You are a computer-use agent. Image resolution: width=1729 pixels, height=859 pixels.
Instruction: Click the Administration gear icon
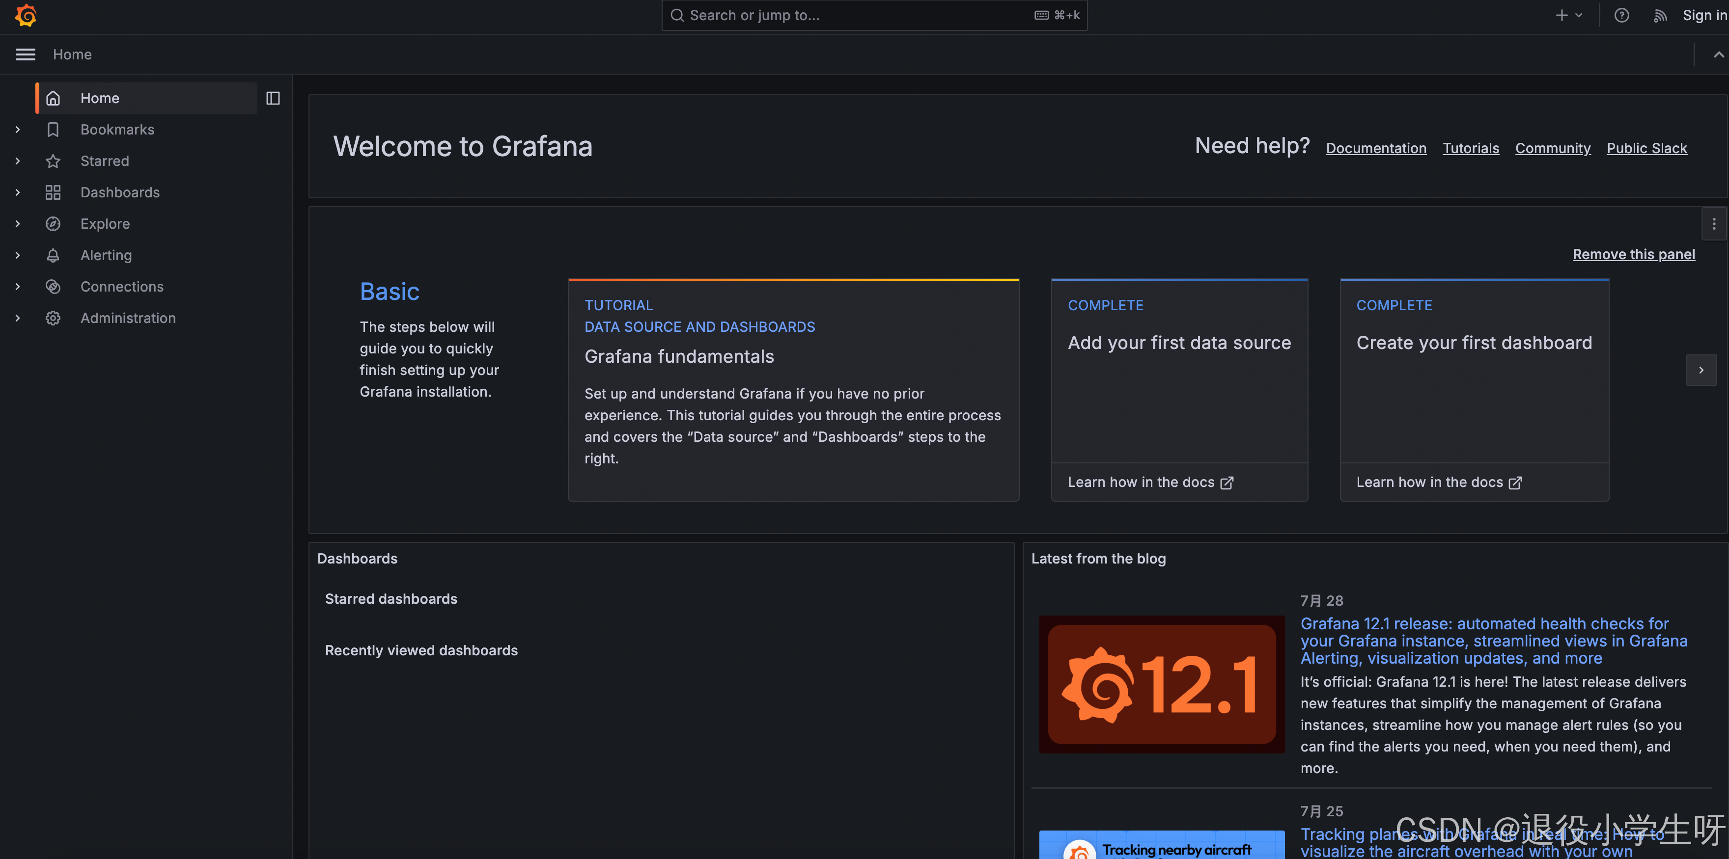pyautogui.click(x=53, y=319)
